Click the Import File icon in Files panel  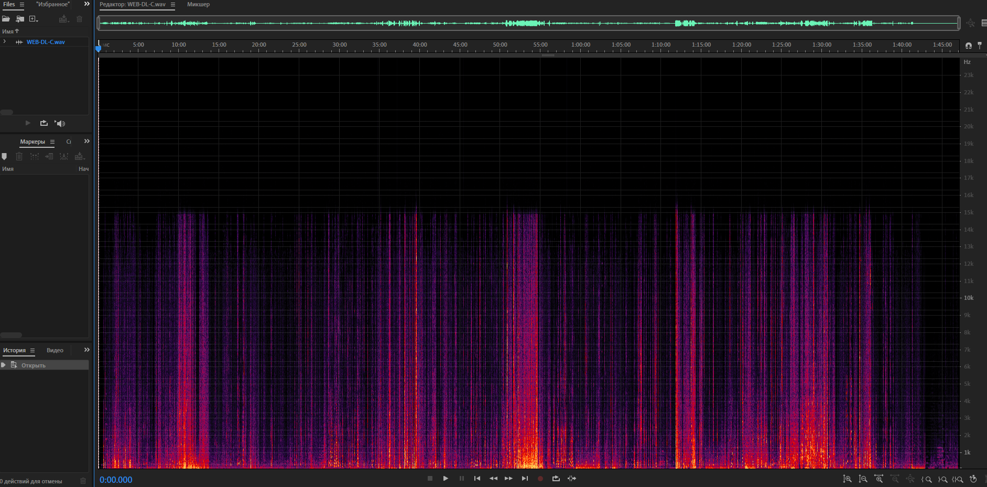(20, 19)
